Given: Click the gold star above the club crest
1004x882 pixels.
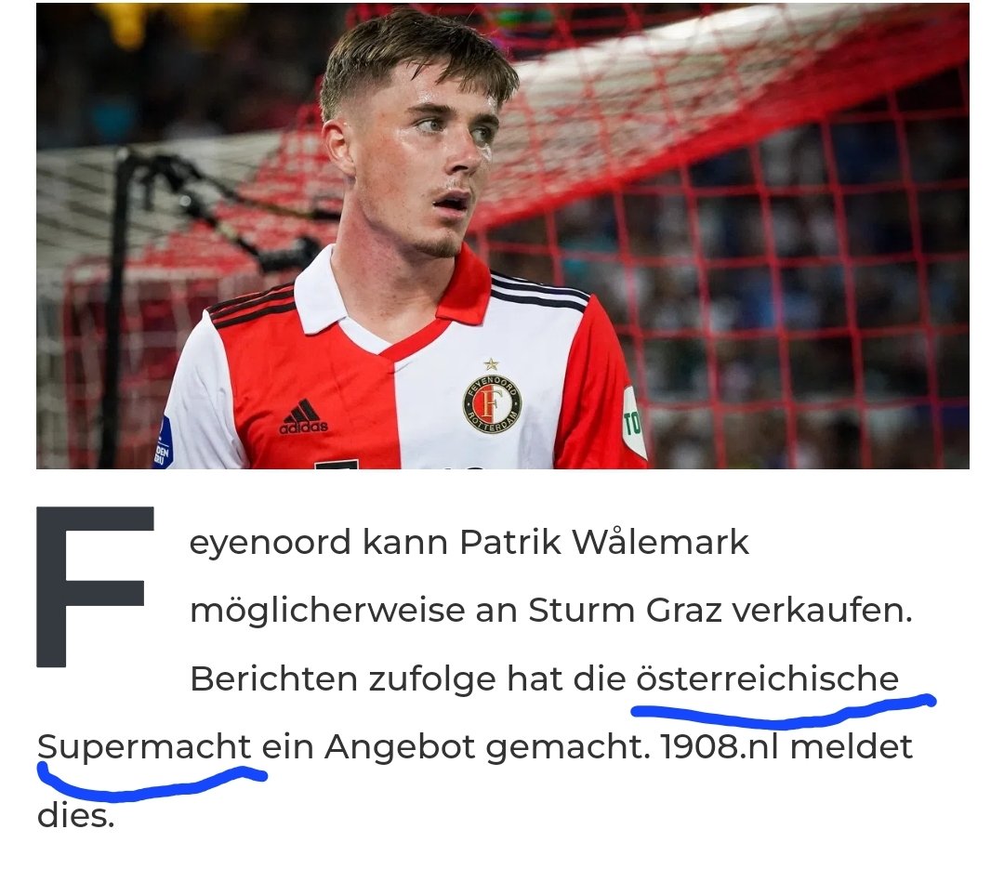Looking at the screenshot, I should pos(491,364).
